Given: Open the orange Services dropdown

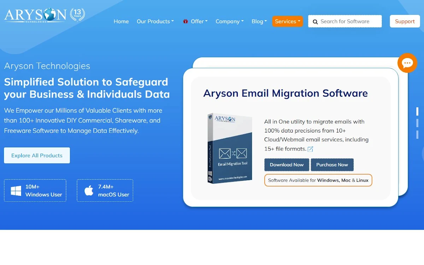Looking at the screenshot, I should point(288,21).
